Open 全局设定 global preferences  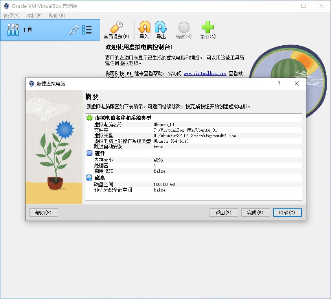[x=116, y=30]
